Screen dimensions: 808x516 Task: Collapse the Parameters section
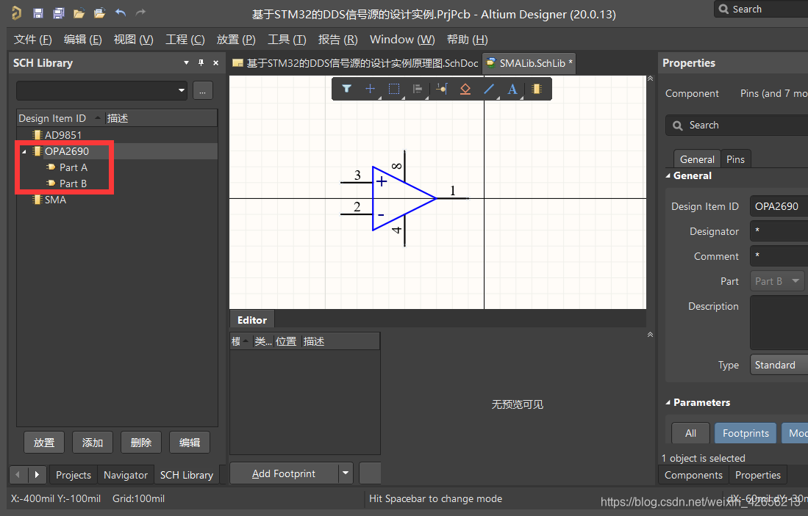pyautogui.click(x=668, y=403)
